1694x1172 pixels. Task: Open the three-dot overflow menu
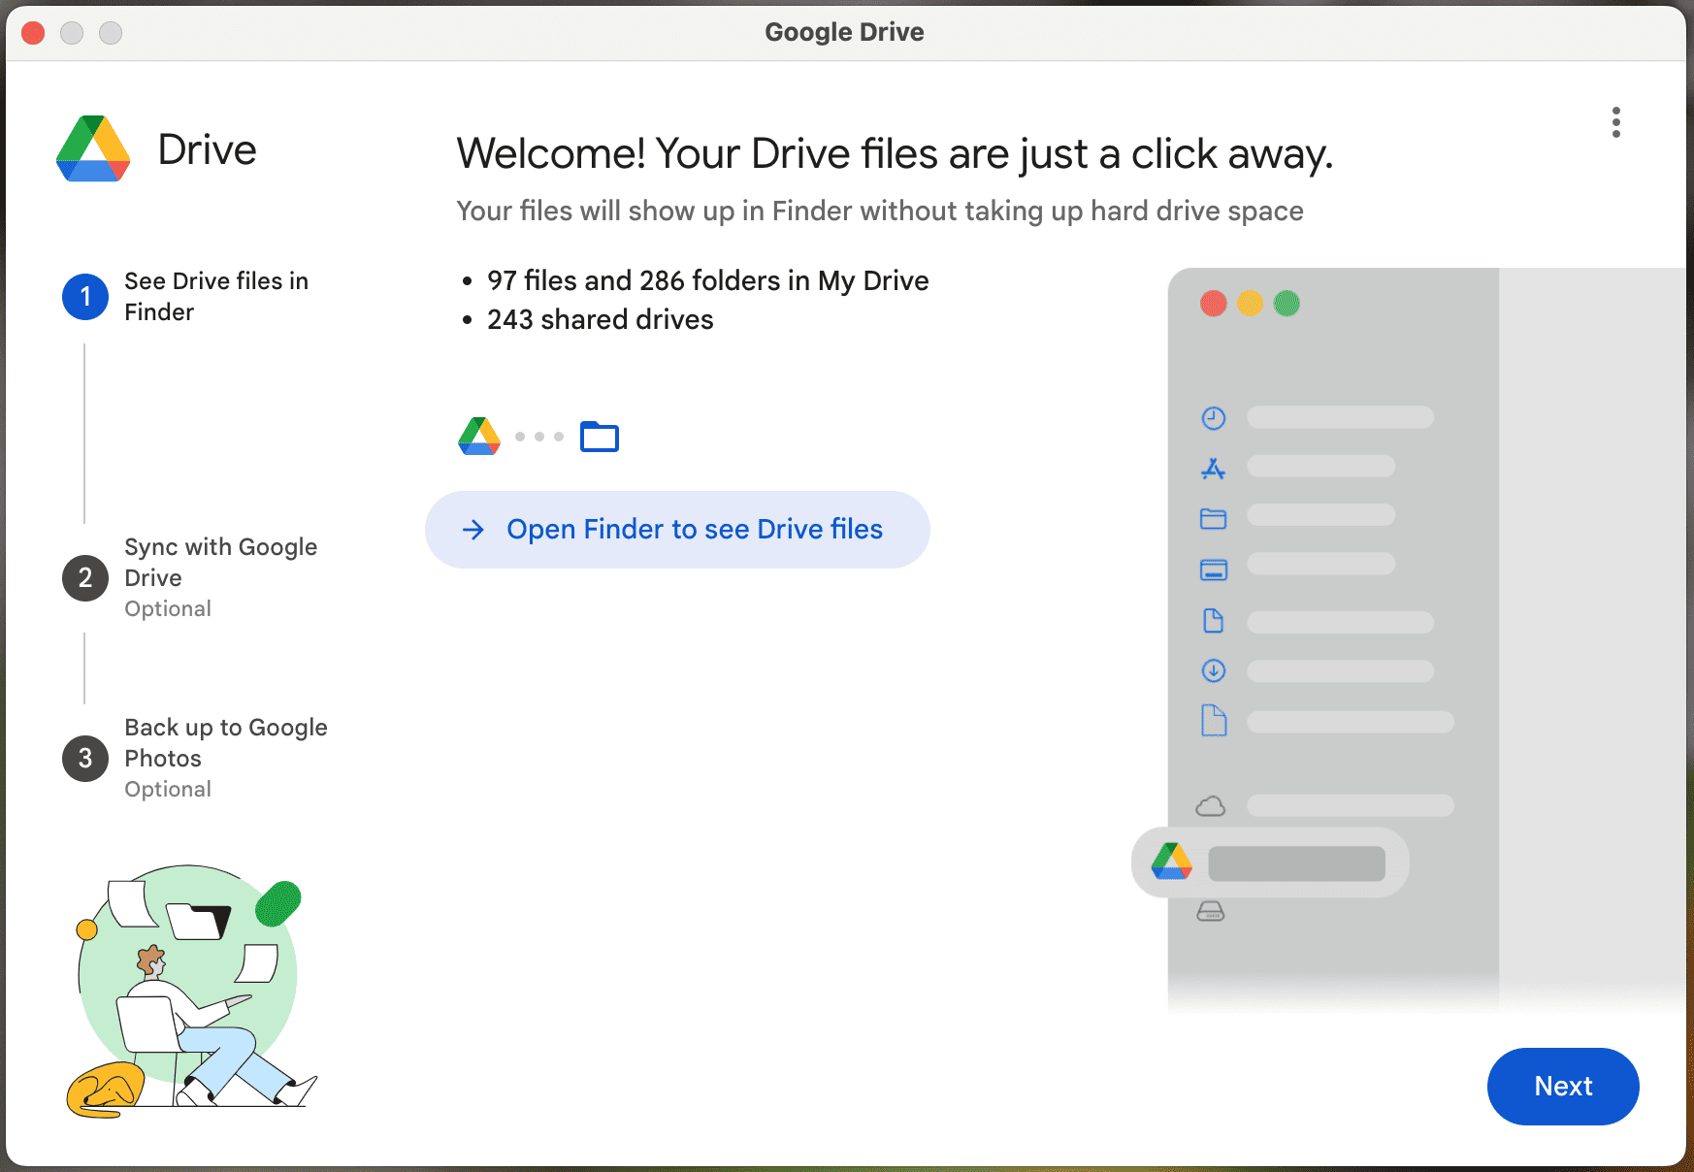pyautogui.click(x=1616, y=123)
